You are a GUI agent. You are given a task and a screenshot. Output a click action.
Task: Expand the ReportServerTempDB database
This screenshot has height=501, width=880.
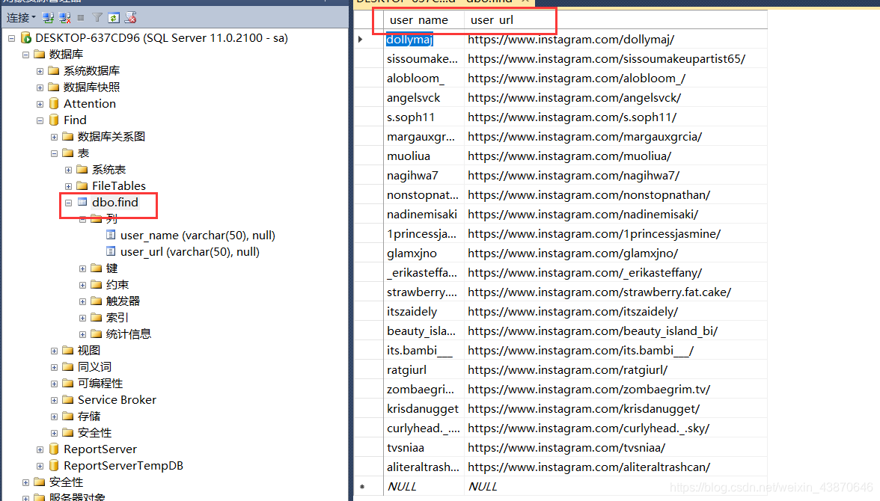click(x=40, y=466)
